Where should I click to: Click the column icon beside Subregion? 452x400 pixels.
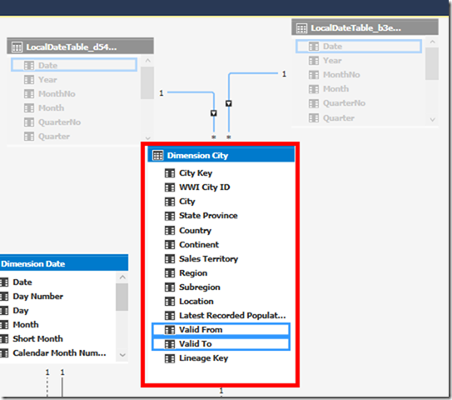coord(170,287)
